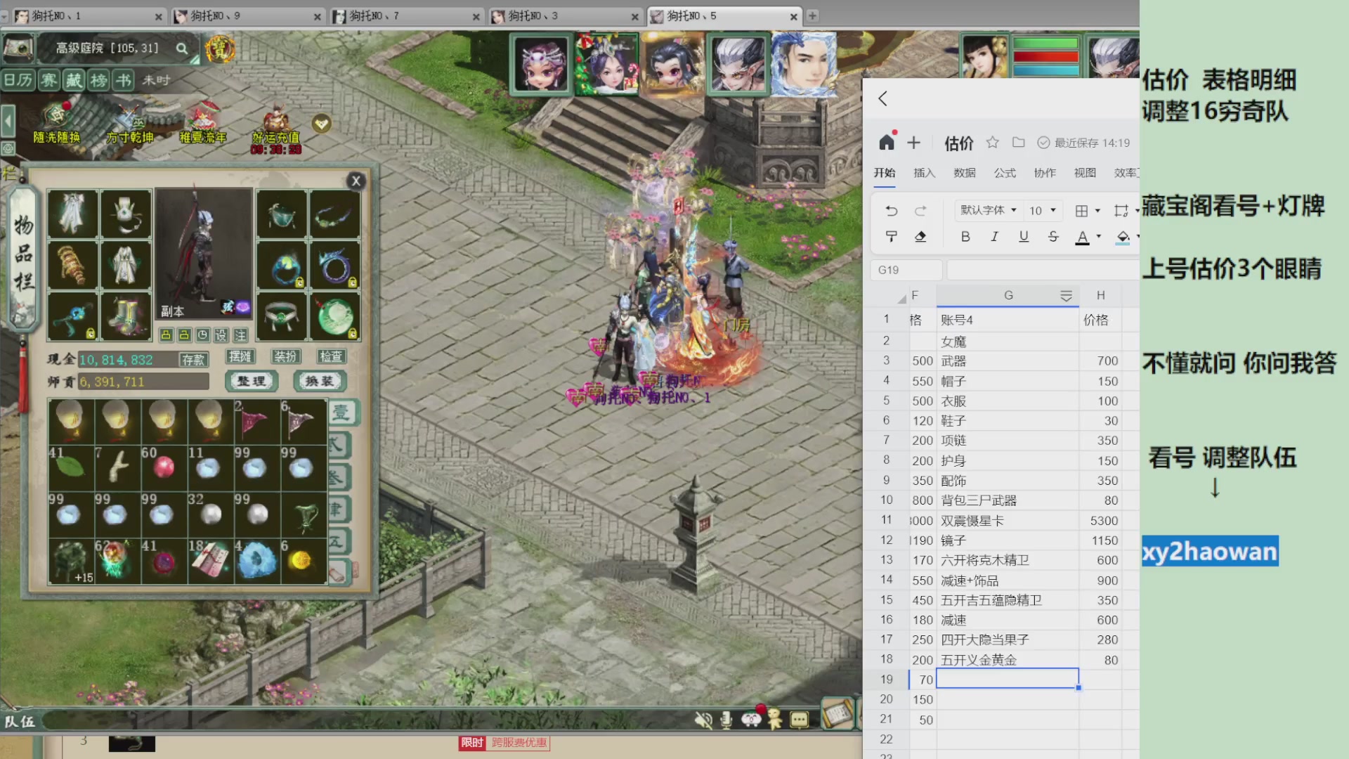This screenshot has height=759, width=1349.
Task: Toggle the 注 option under character portrait
Action: tap(240, 335)
